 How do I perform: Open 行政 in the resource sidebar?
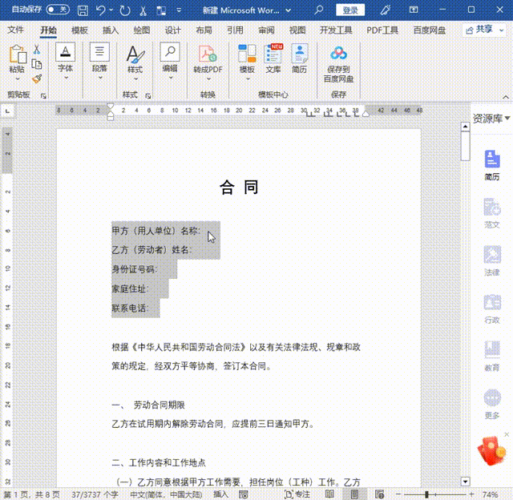(x=491, y=308)
